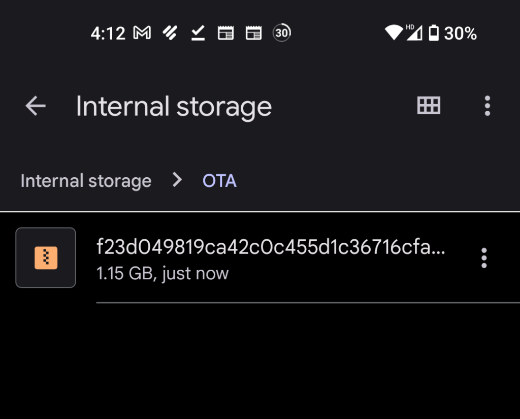
Task: Tap the circular 30 timer icon
Action: click(x=281, y=33)
